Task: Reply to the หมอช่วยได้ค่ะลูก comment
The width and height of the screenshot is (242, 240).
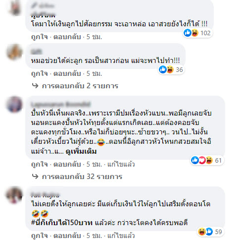Action: 67,73
